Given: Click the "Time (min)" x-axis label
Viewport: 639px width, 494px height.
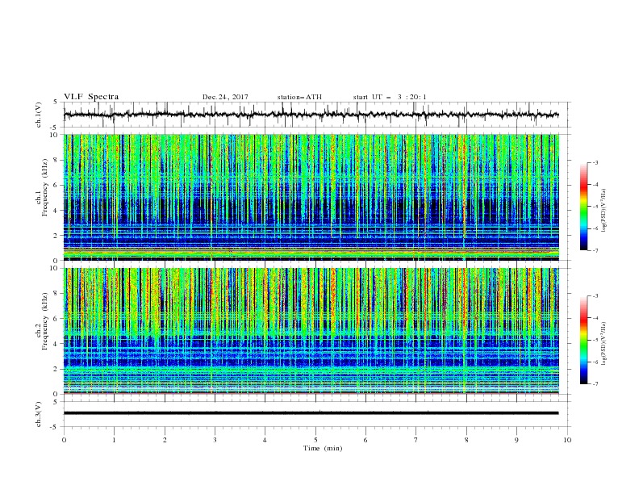Looking at the screenshot, I should tap(323, 448).
